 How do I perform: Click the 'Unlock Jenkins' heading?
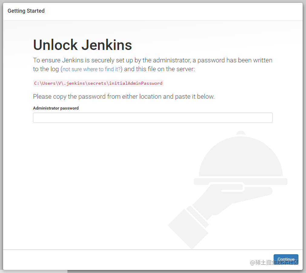tap(83, 45)
